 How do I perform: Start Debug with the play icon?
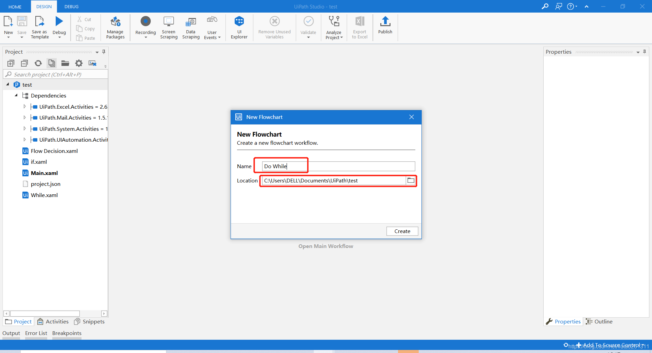[x=59, y=21]
